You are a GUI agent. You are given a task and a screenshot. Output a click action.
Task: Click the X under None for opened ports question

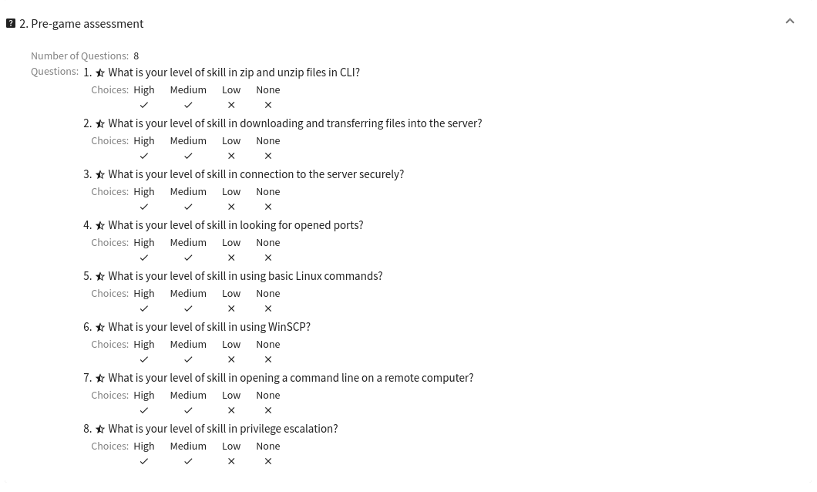click(267, 258)
